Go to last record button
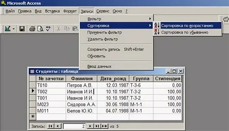The height and width of the screenshot is (131, 229). (x=97, y=126)
